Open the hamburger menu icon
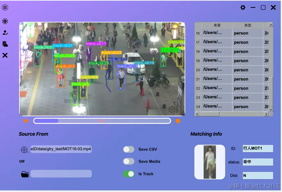The image size is (282, 192). click(x=5, y=8)
